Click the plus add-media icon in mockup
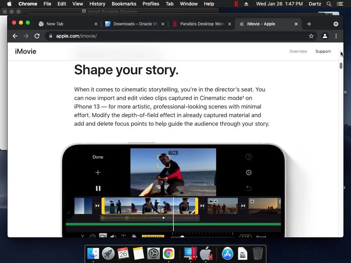 tap(98, 173)
